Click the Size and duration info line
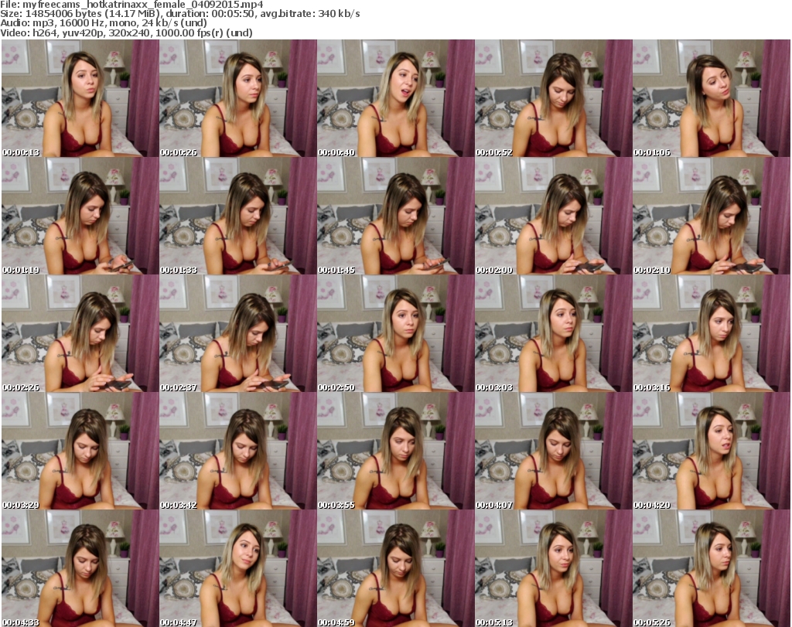 (x=179, y=14)
